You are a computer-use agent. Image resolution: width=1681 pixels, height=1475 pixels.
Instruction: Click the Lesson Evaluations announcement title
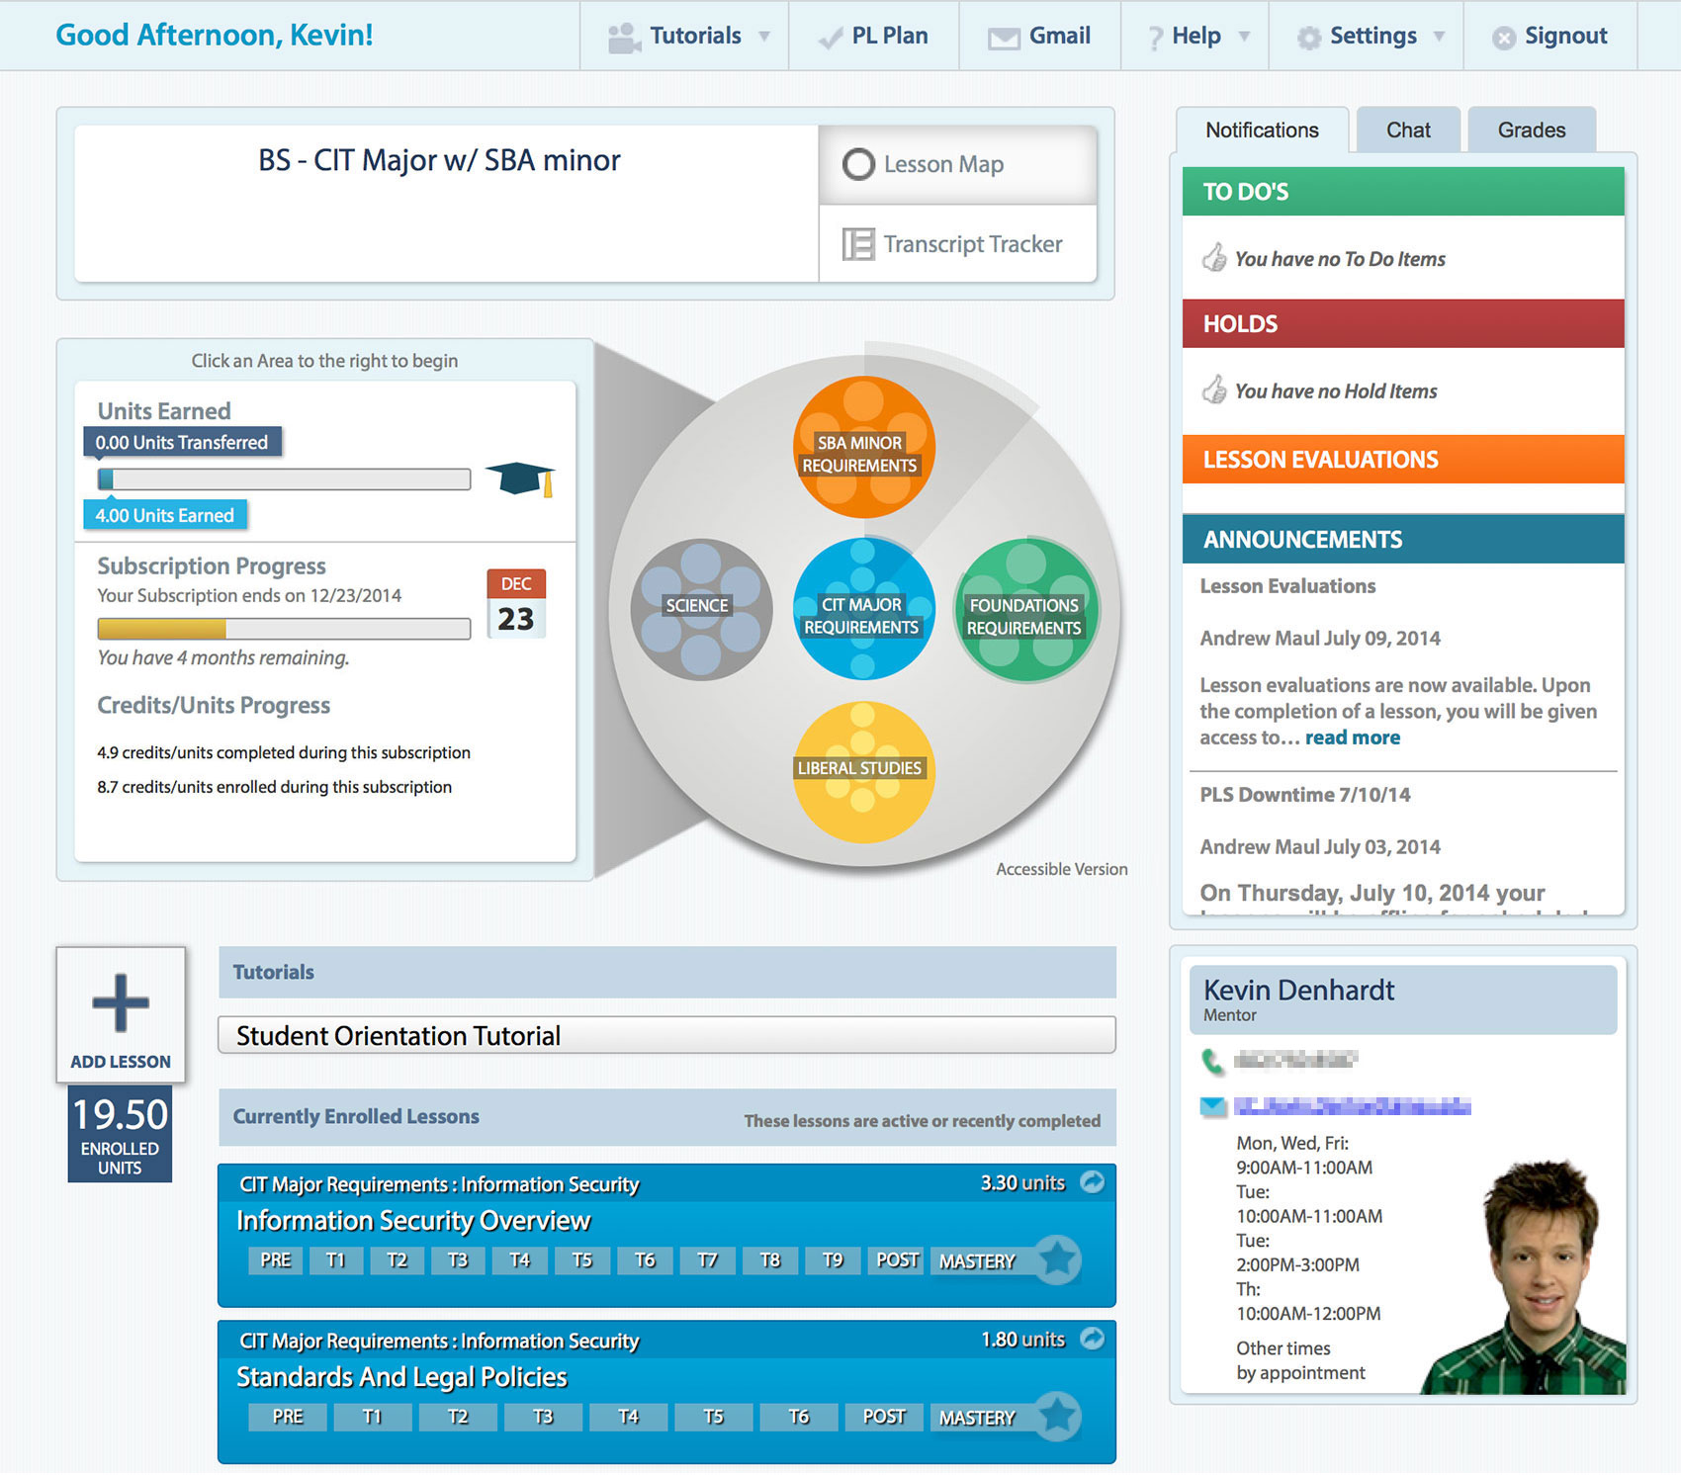(1287, 586)
